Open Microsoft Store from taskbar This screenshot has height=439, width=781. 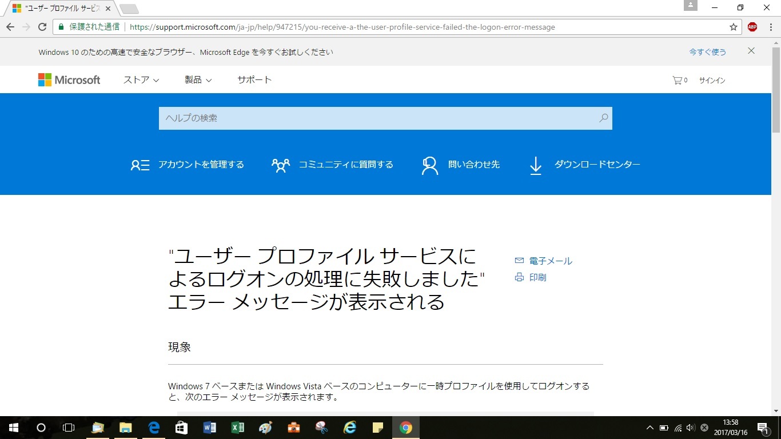point(181,428)
